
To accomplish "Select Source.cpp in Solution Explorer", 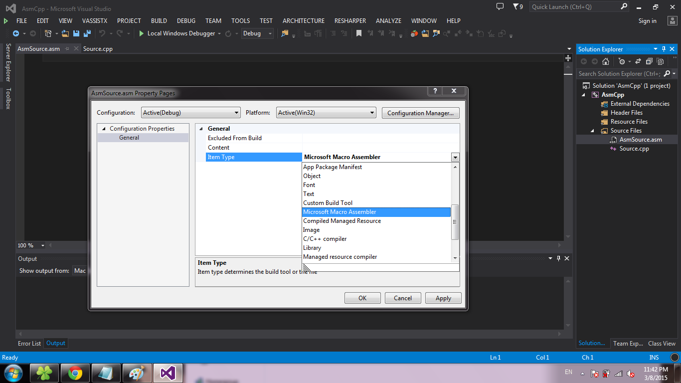I will coord(634,149).
